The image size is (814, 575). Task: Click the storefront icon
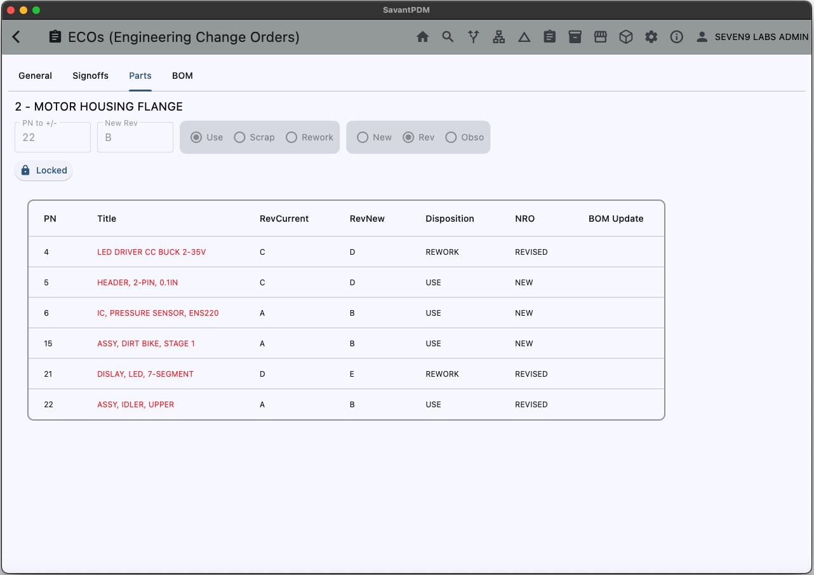601,37
